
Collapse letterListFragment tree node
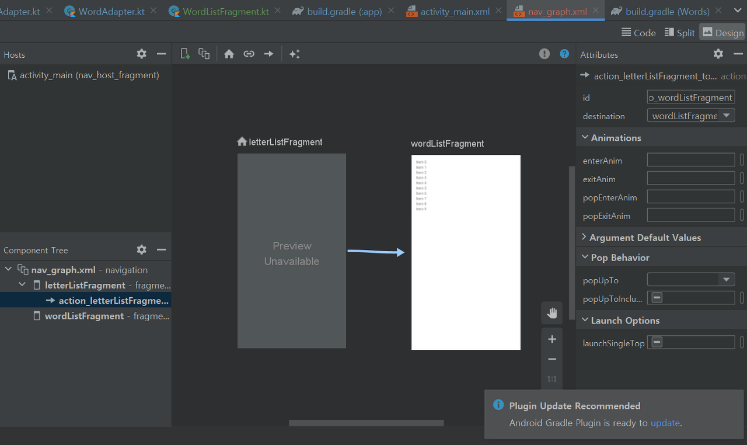(x=22, y=285)
